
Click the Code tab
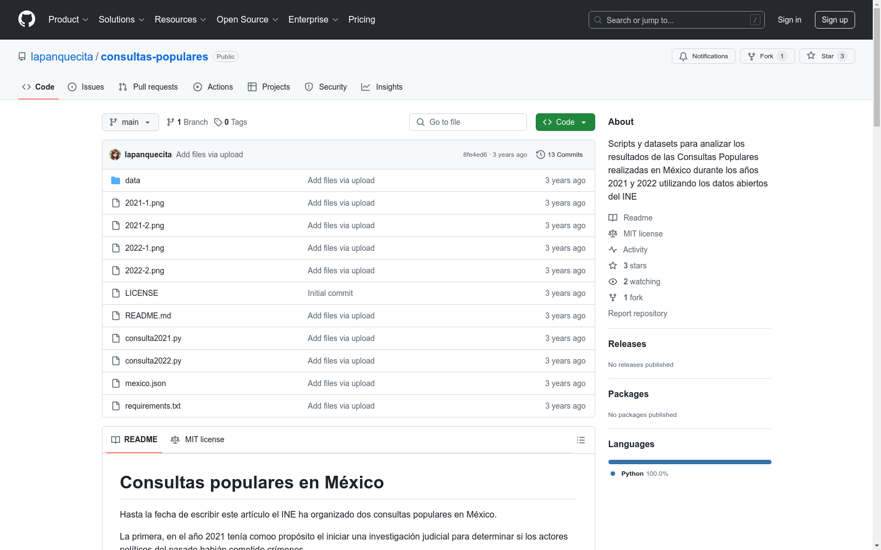(x=39, y=87)
